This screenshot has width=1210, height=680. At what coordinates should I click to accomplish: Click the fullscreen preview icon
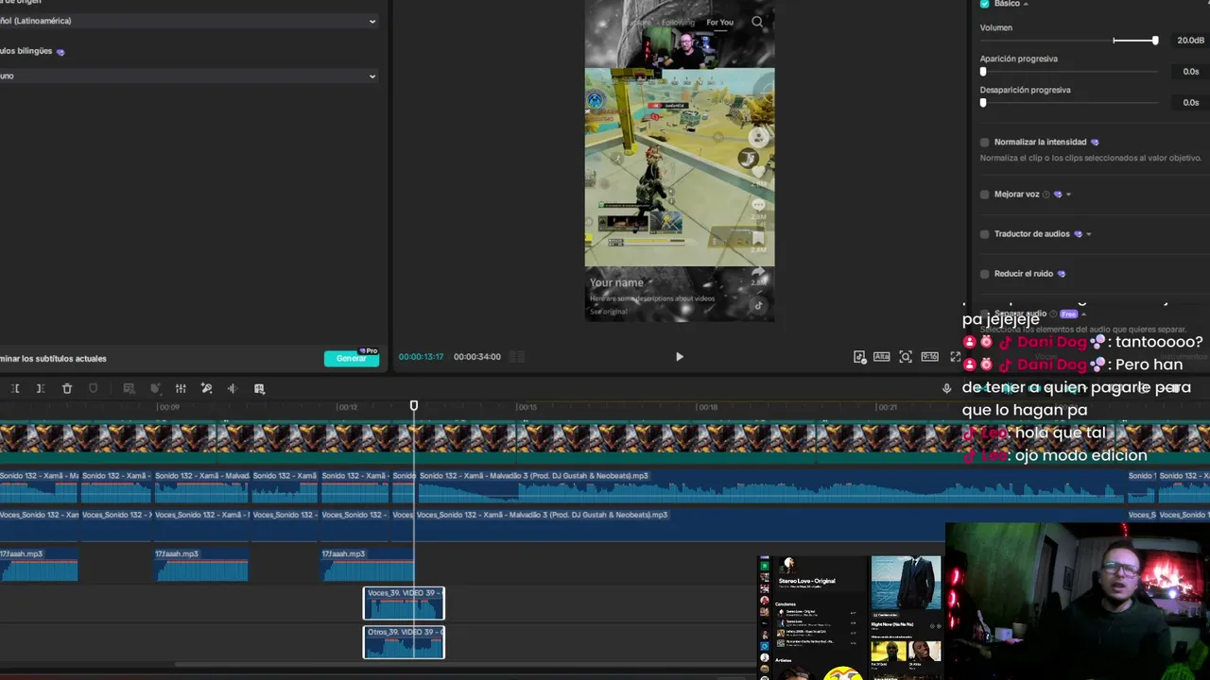coord(955,356)
